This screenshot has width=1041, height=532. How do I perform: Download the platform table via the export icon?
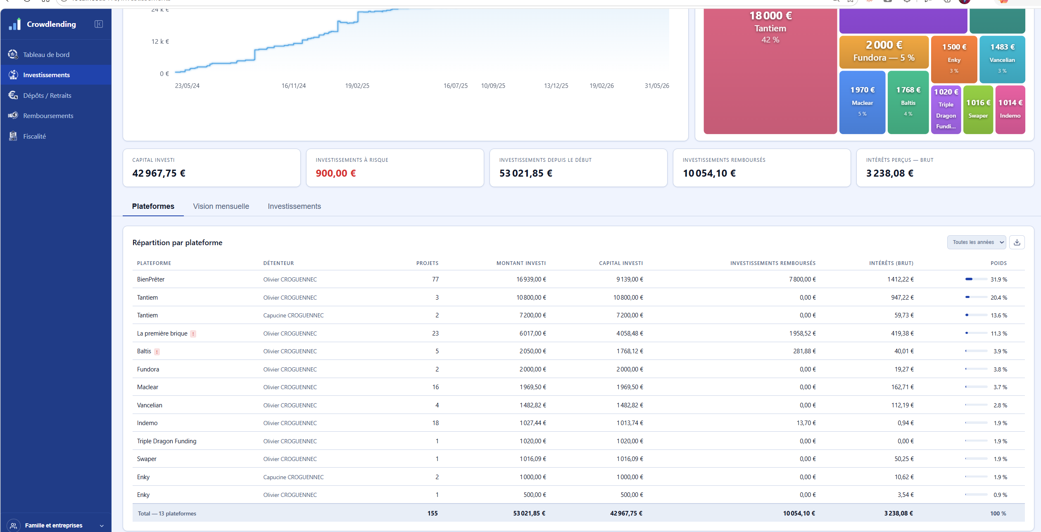tap(1017, 242)
